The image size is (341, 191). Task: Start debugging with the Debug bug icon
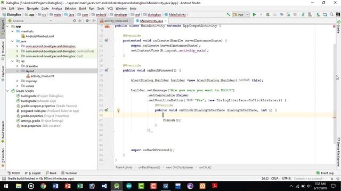tap(268, 14)
